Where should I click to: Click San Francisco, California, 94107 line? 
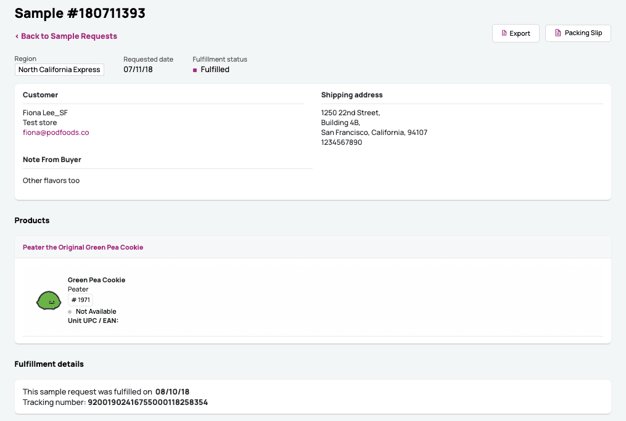pyautogui.click(x=374, y=133)
